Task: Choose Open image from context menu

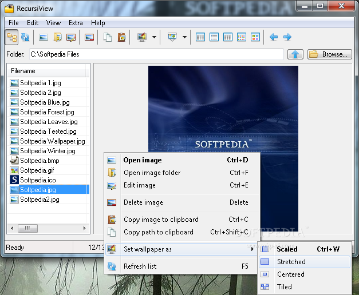Action: 182,160
